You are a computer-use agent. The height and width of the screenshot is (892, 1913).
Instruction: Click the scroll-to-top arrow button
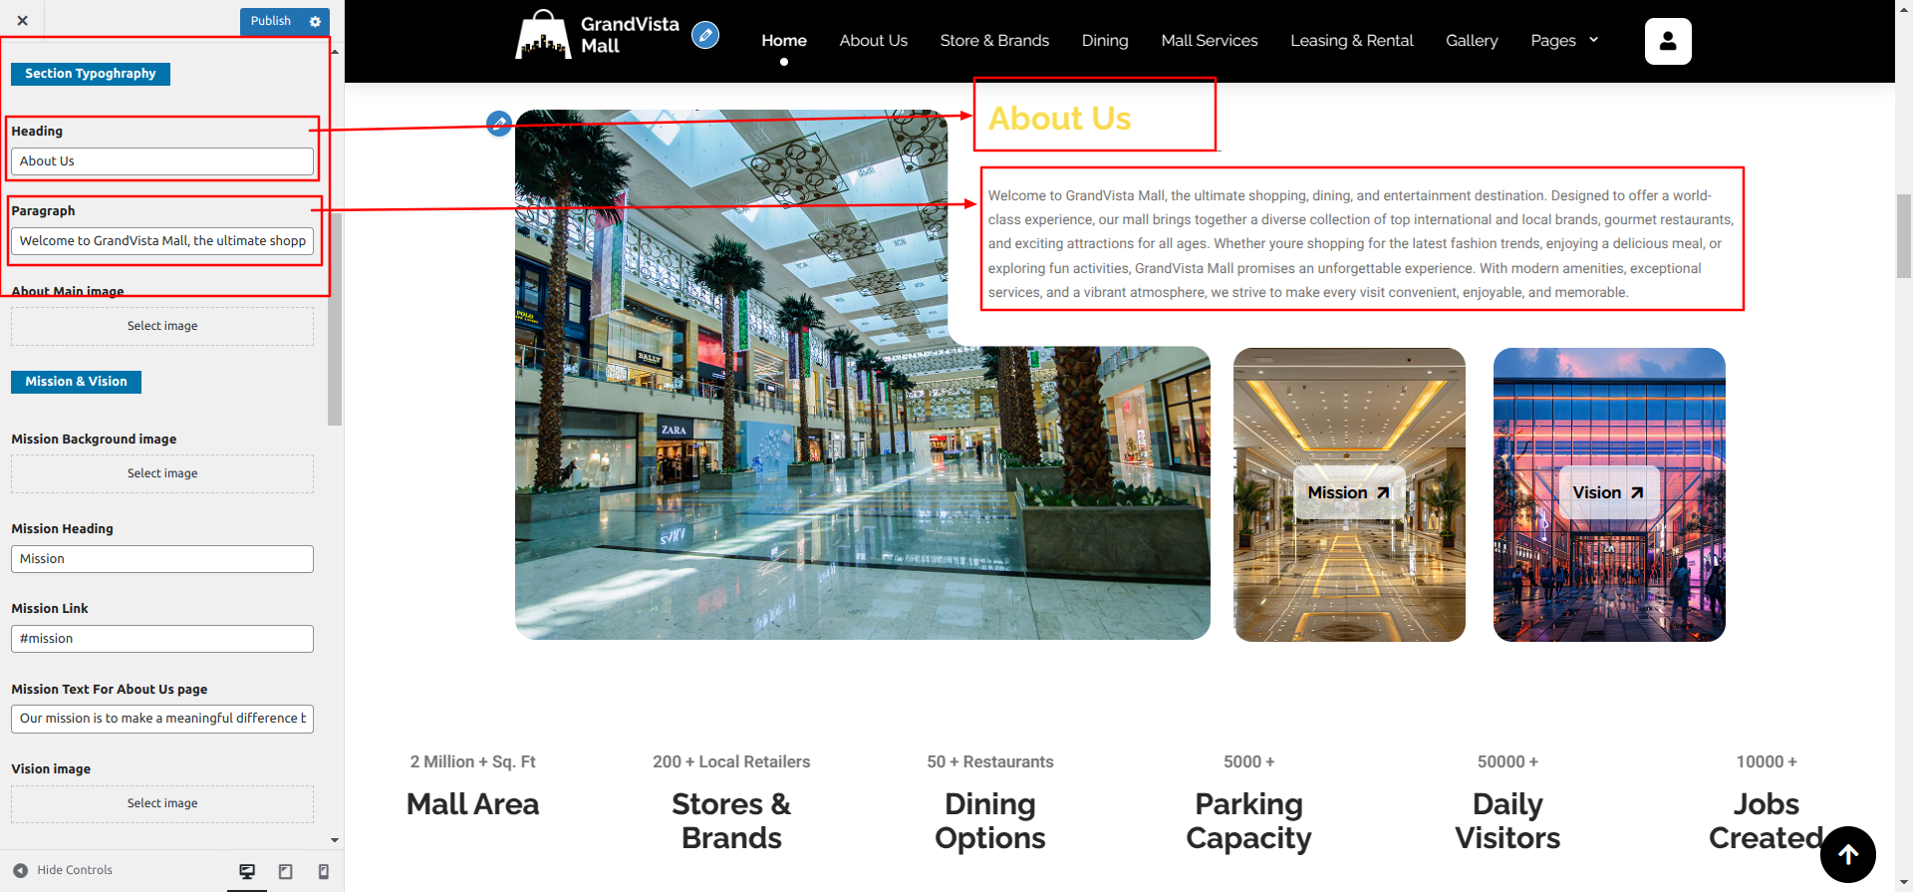1847,854
